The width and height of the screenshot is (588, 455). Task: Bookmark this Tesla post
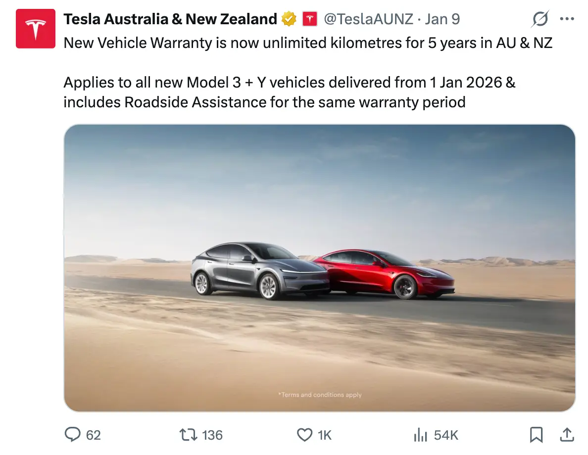[x=536, y=435]
